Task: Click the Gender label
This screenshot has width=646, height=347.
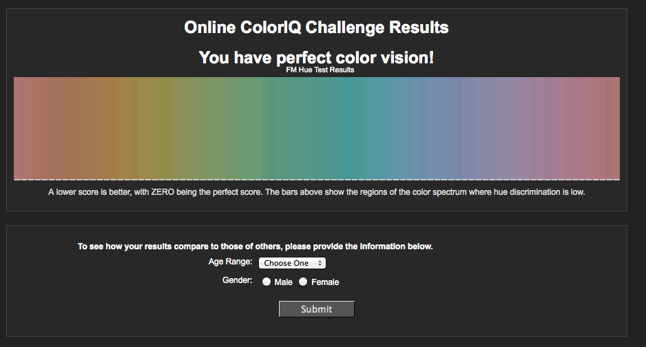Action: click(x=238, y=280)
